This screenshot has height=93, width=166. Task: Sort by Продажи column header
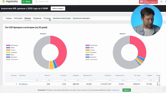[76, 75]
